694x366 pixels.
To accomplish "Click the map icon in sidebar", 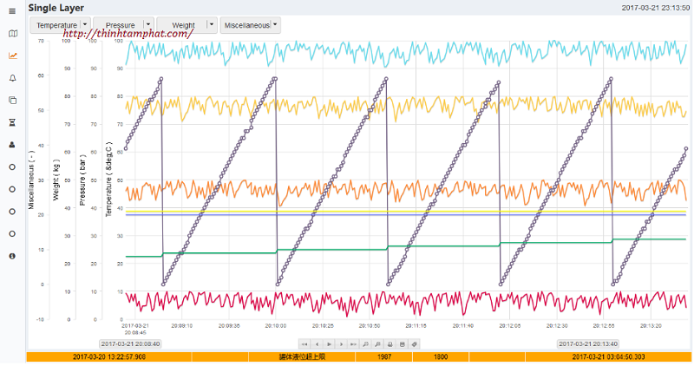I will [x=12, y=33].
